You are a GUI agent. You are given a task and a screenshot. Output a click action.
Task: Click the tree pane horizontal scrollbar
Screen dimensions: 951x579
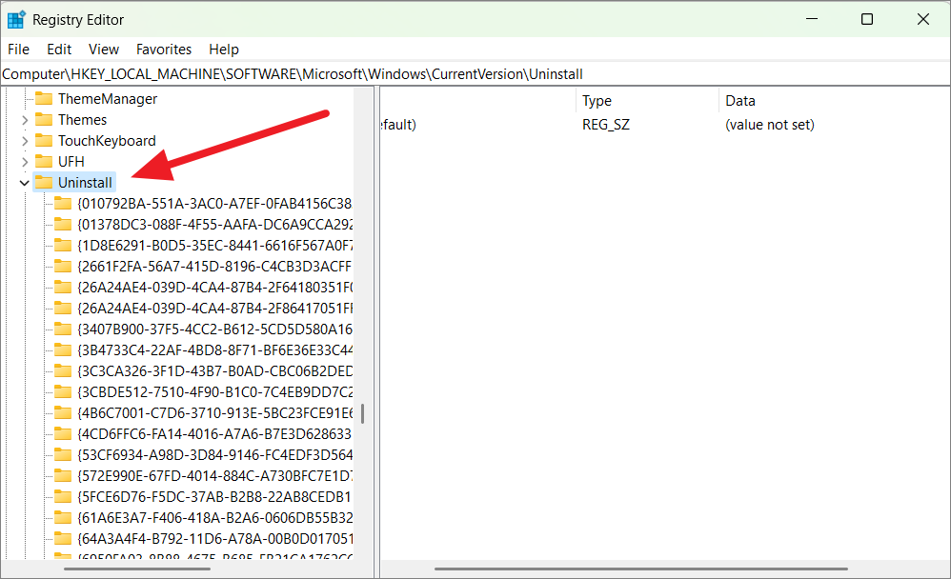click(137, 569)
